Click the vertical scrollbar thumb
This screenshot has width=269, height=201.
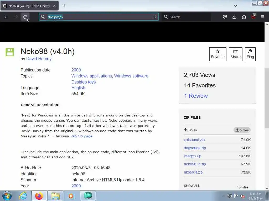tap(267, 98)
